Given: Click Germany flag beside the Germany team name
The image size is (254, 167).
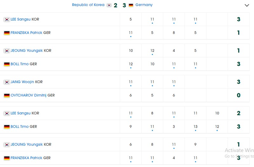Looking at the screenshot, I should [131, 5].
